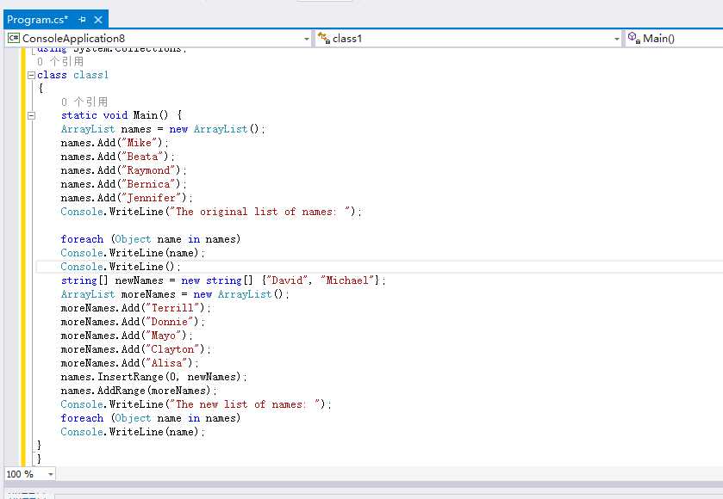This screenshot has height=499, width=723.
Task: Click the names.InsertRange(0, newNames) line
Action: (153, 377)
